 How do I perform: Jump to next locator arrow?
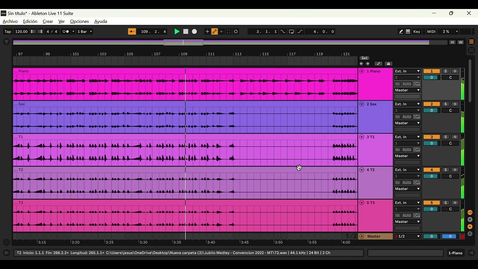pyautogui.click(x=367, y=64)
